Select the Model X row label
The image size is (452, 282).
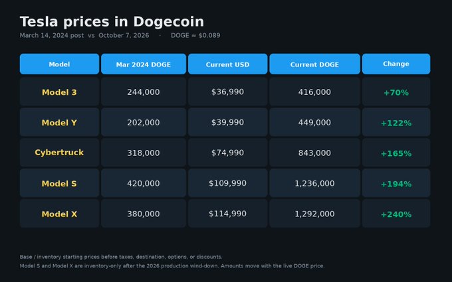(x=59, y=214)
